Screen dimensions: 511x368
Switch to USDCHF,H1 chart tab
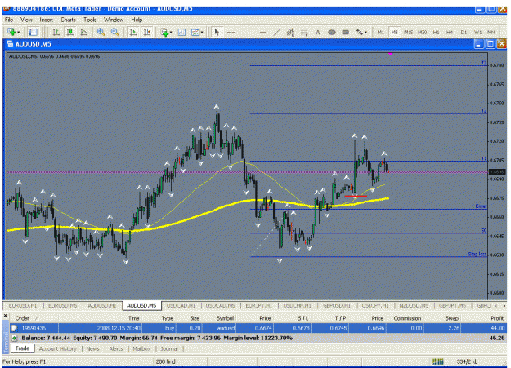298,305
